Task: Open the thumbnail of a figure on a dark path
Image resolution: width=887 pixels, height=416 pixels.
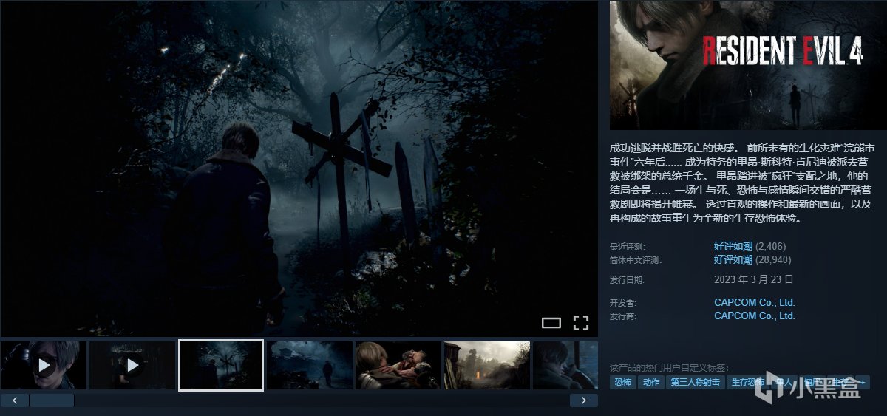Action: pyautogui.click(x=310, y=365)
